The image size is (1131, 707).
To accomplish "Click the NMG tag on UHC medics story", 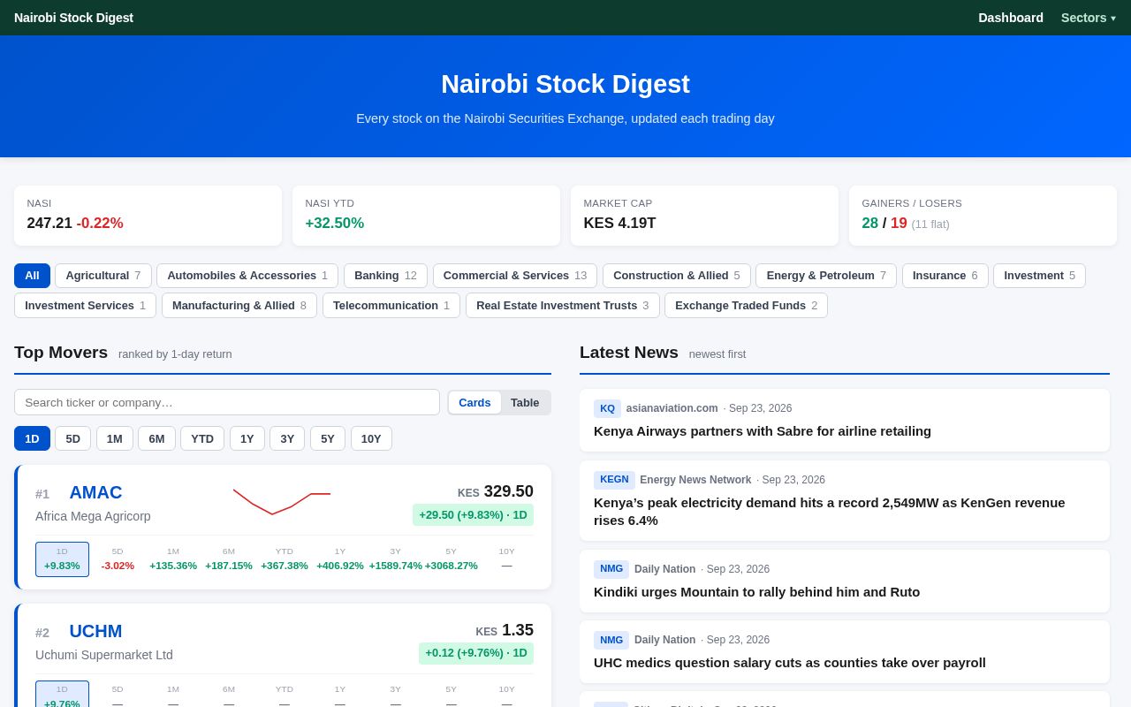I will coord(611,640).
